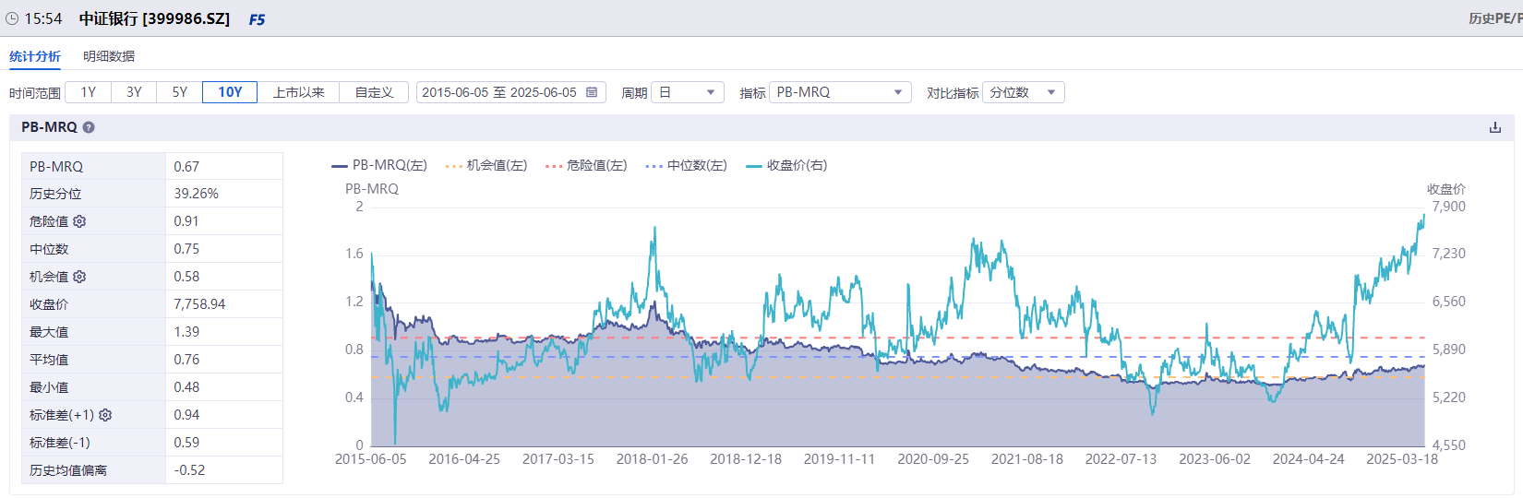Viewport: 1523px width, 498px height.
Task: Open the 周期 dropdown showing 日
Action: click(x=688, y=92)
